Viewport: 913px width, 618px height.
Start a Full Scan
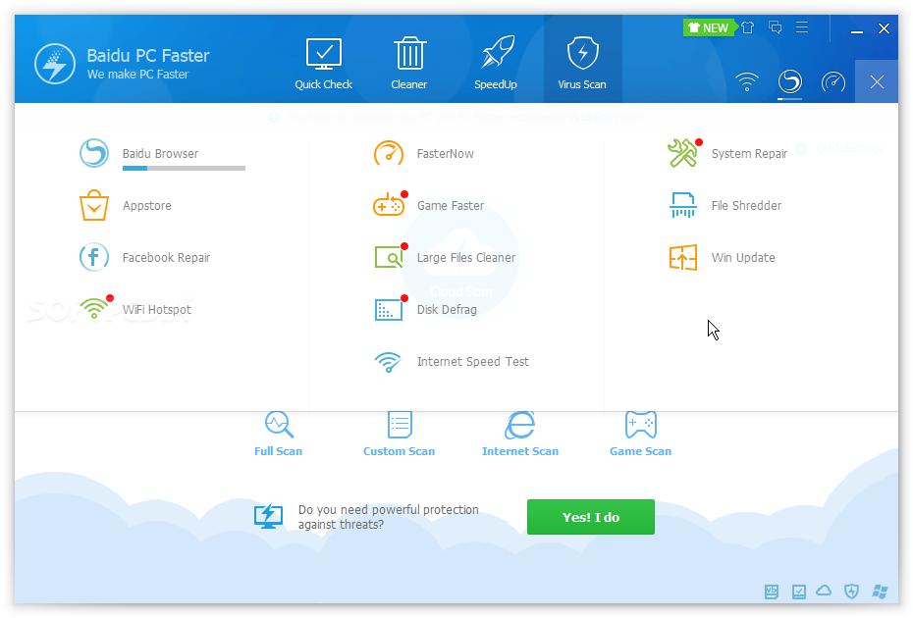pos(279,435)
